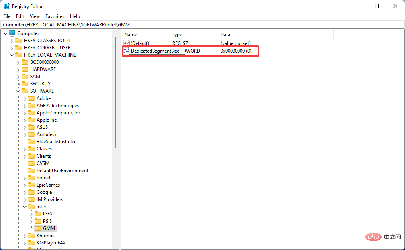
Task: Expand the Apple Inc. key
Action: 25,120
